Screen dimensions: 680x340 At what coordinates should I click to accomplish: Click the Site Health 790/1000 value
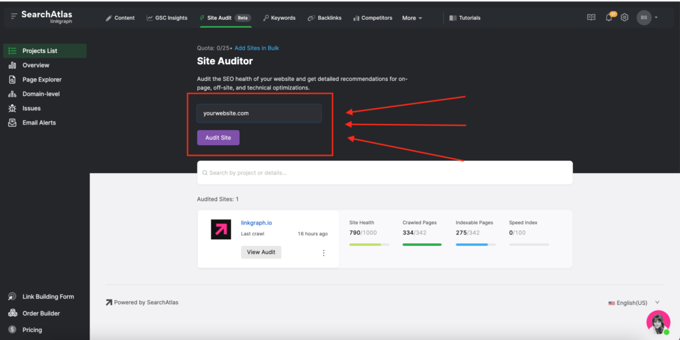click(363, 233)
